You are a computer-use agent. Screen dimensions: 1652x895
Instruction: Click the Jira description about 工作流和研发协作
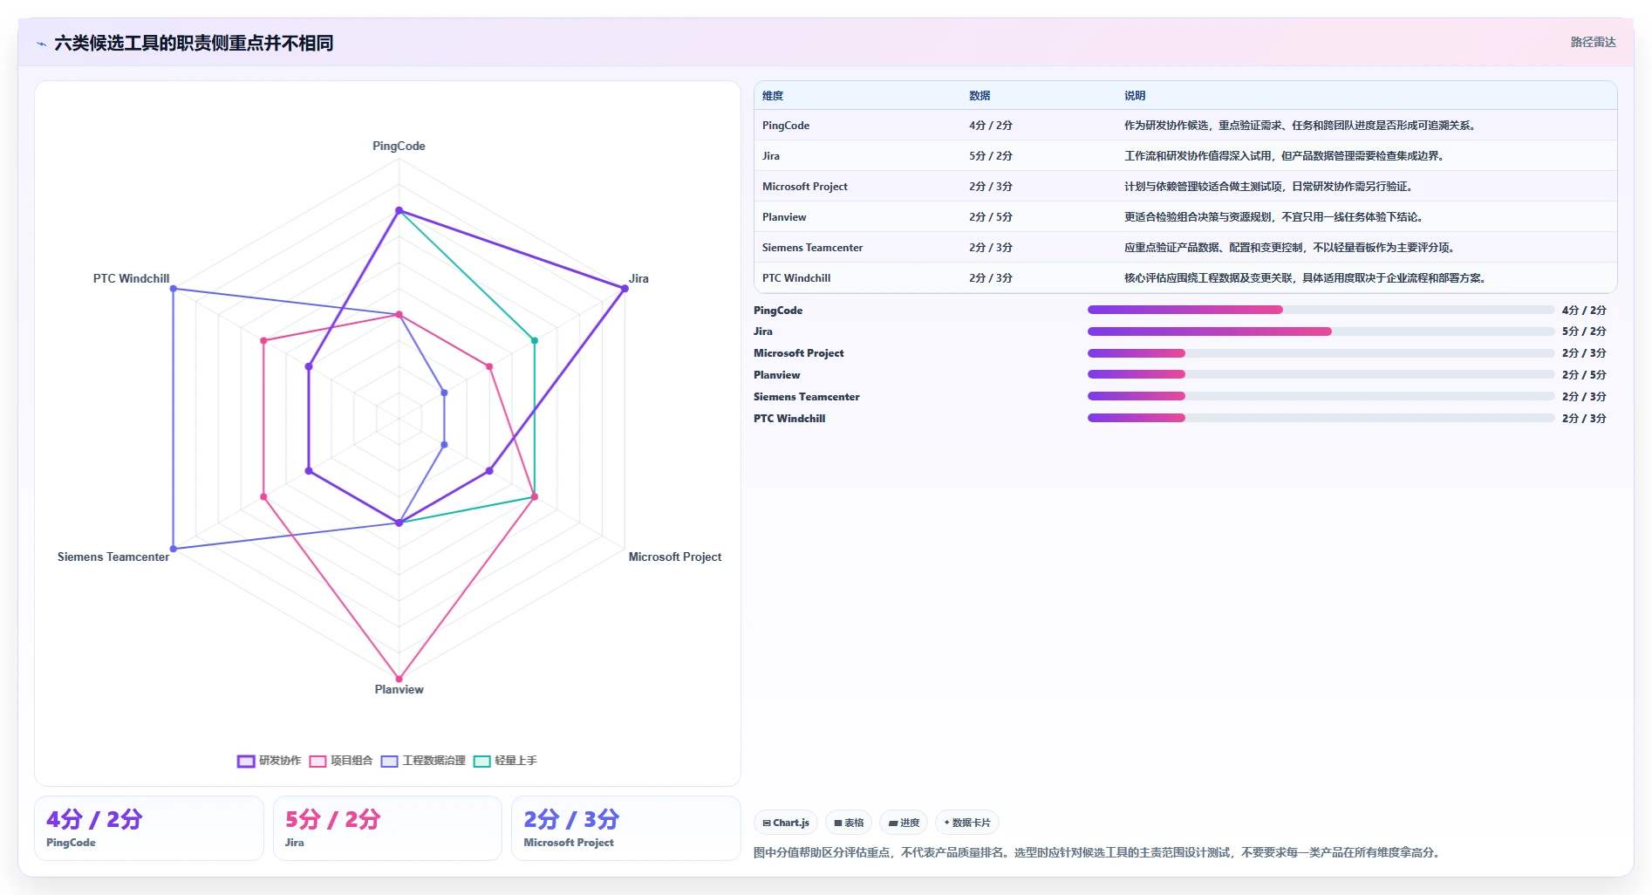pyautogui.click(x=1286, y=156)
